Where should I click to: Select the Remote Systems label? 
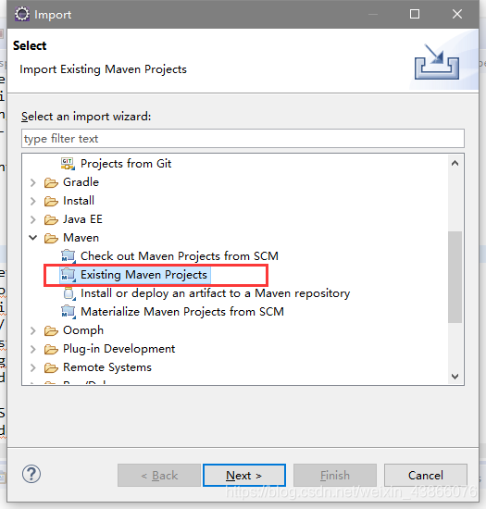point(107,367)
